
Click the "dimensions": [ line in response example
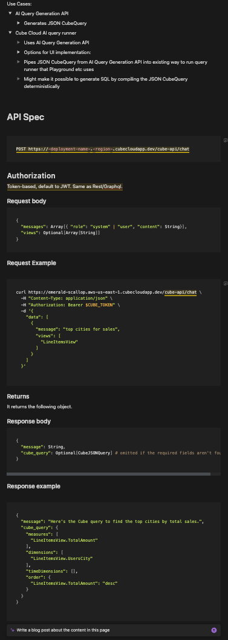tap(45, 552)
